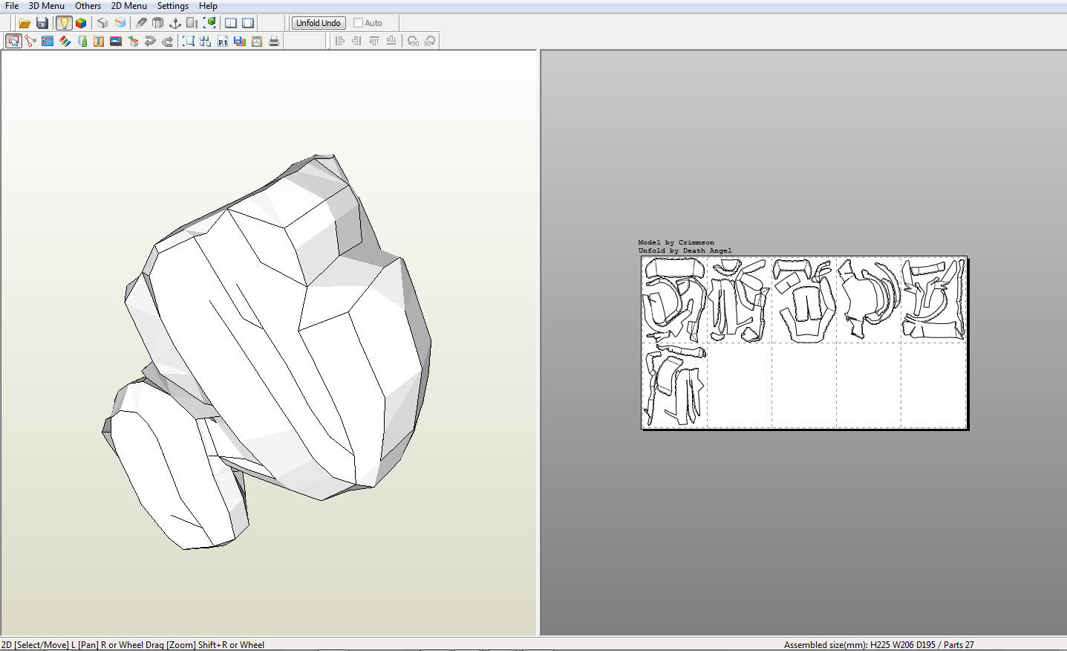Click the P.1 page settings icon
This screenshot has height=651, width=1067.
click(223, 41)
